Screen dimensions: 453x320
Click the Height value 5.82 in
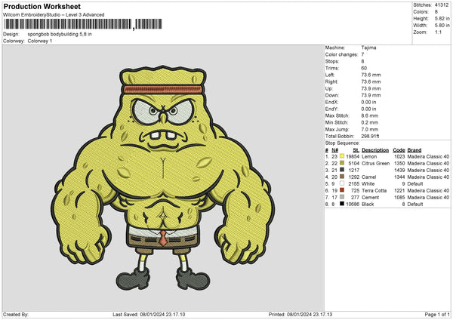point(442,18)
